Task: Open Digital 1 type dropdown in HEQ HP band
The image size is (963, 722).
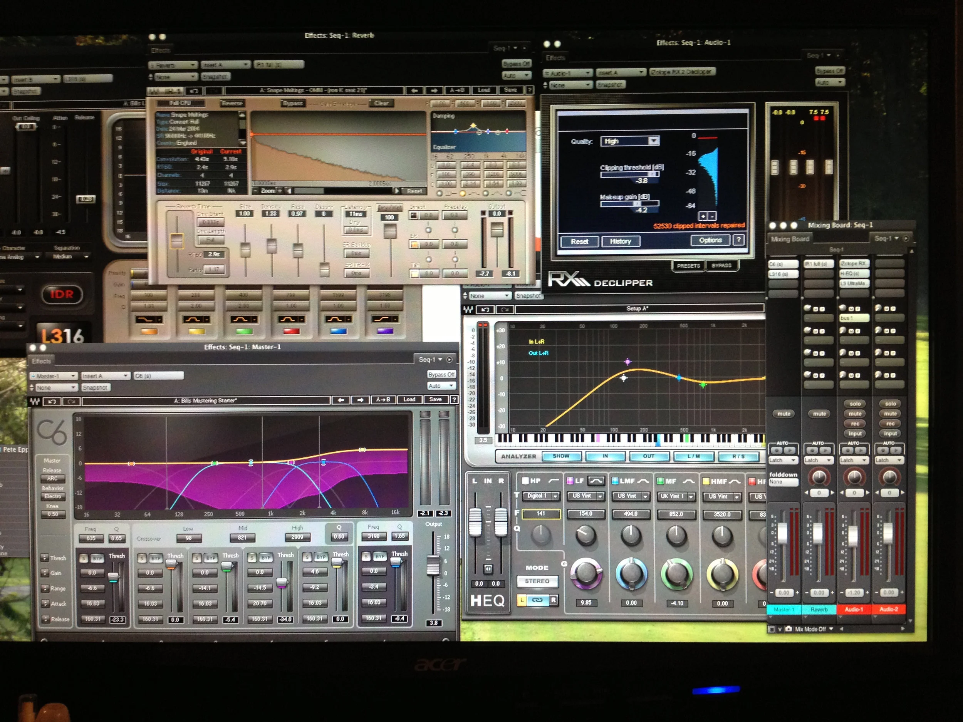Action: (x=541, y=496)
